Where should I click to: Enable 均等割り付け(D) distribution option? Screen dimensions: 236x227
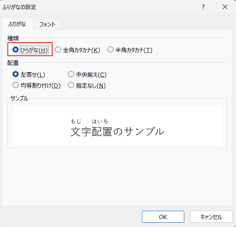(36, 85)
